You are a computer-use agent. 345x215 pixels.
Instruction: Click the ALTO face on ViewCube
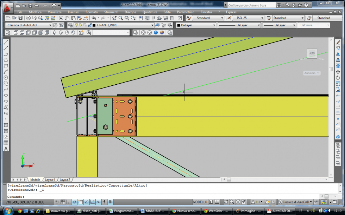pyautogui.click(x=312, y=54)
